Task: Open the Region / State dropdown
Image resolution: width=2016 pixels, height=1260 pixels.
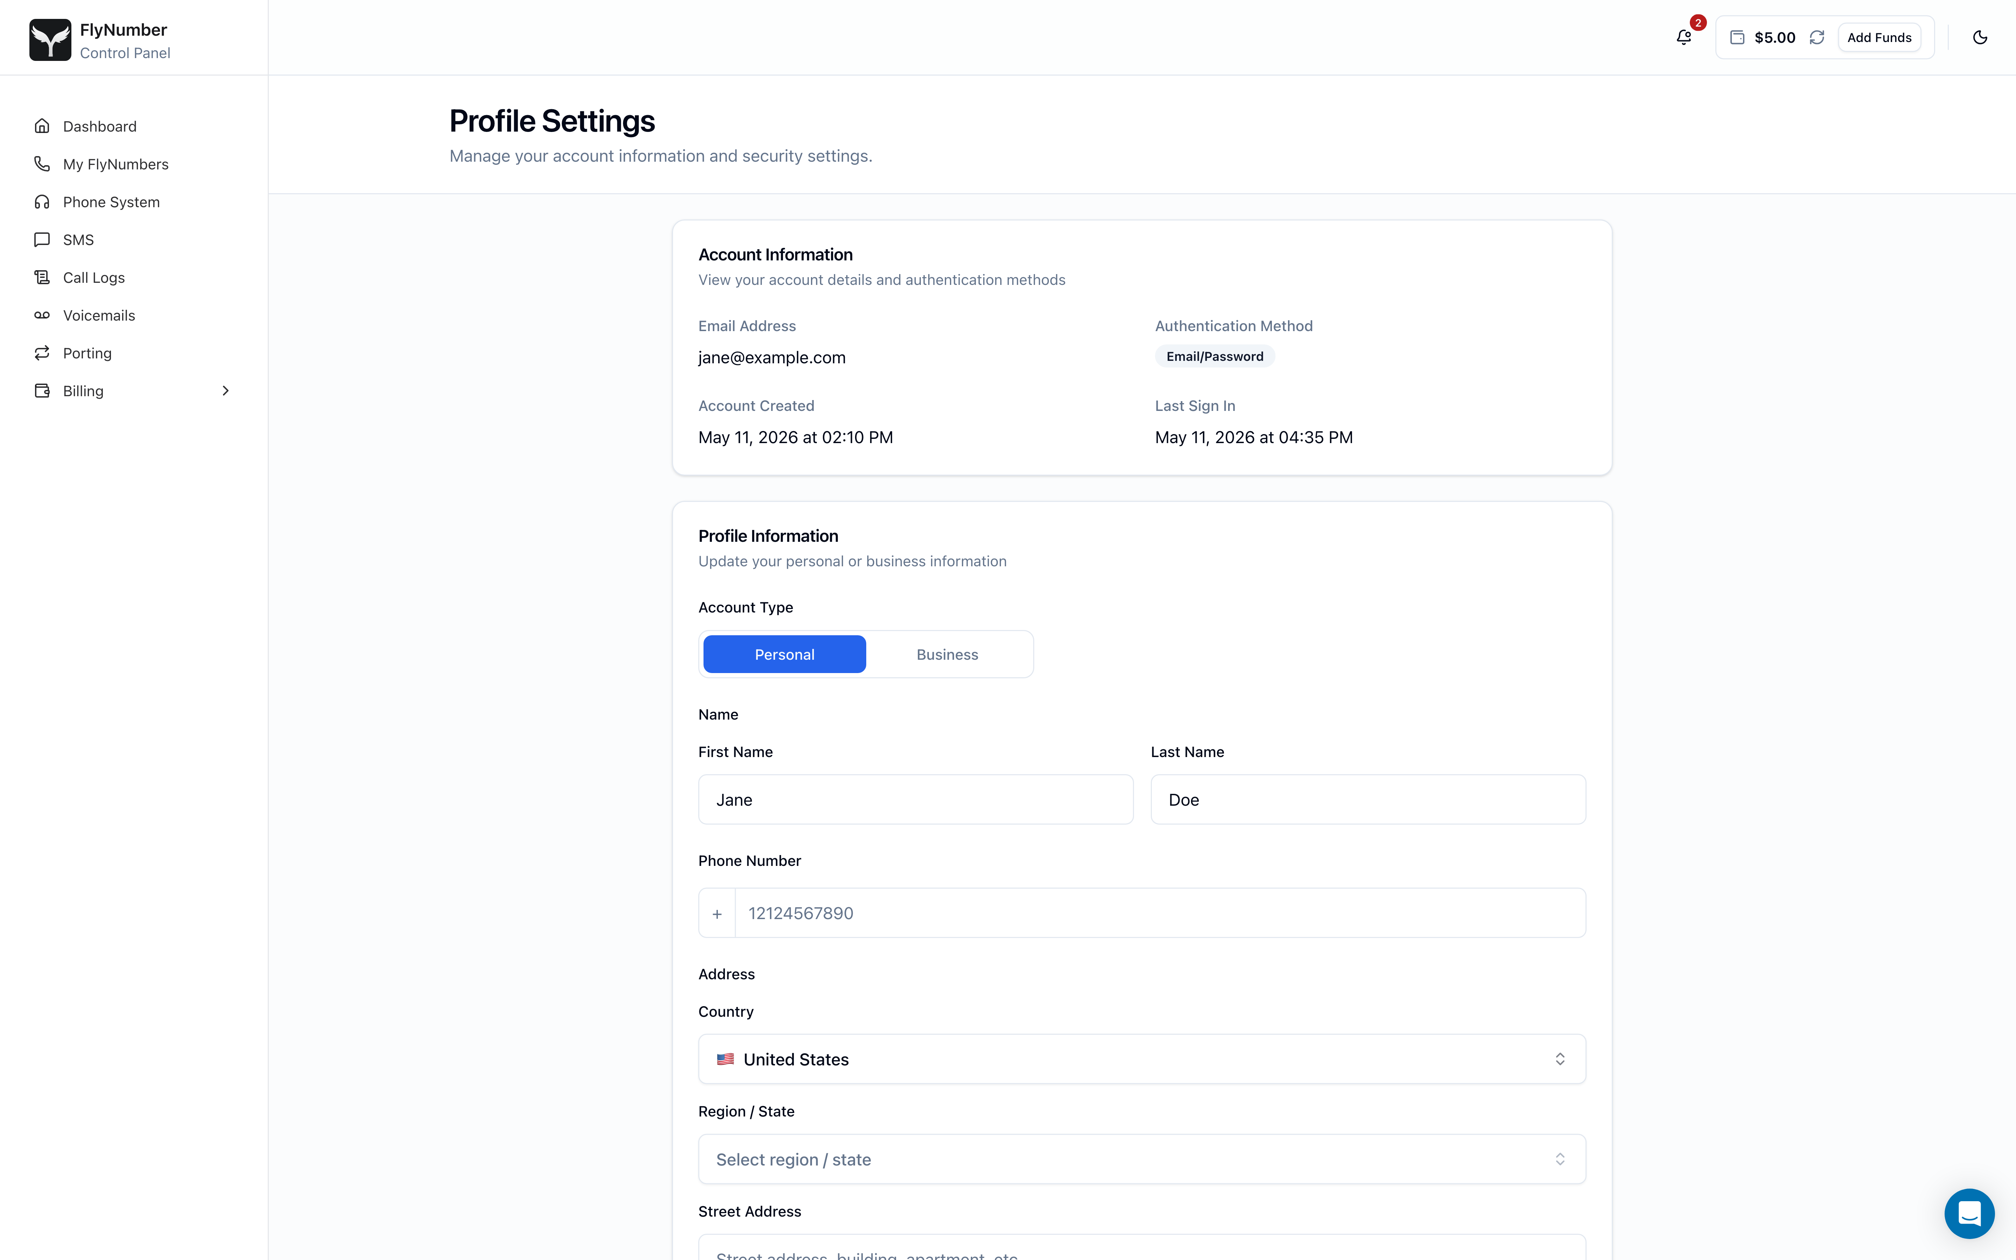Action: coord(1141,1159)
